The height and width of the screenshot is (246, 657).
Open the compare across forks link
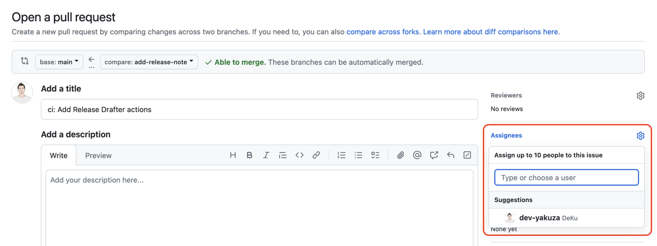pyautogui.click(x=382, y=32)
